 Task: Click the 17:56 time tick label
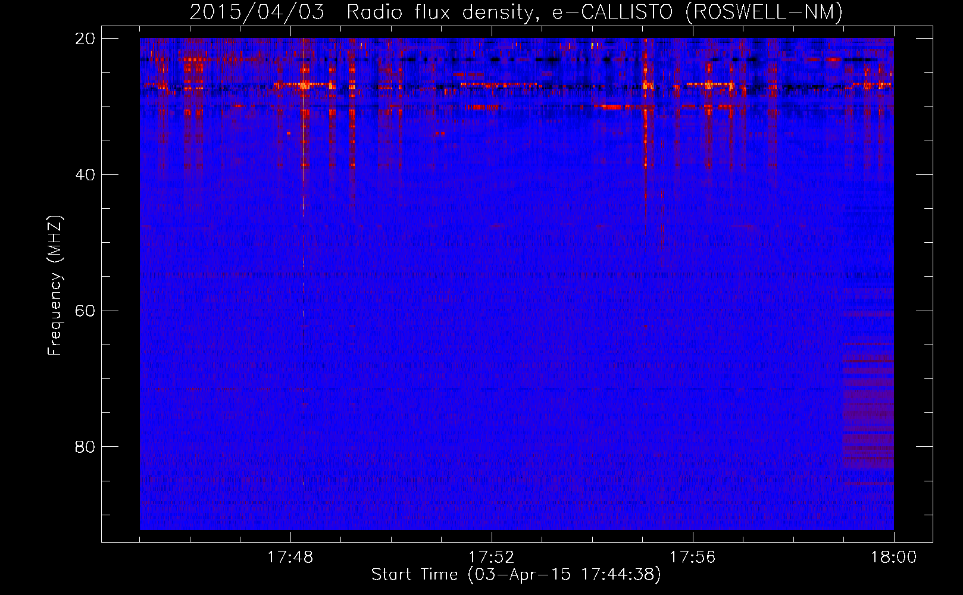coord(693,557)
